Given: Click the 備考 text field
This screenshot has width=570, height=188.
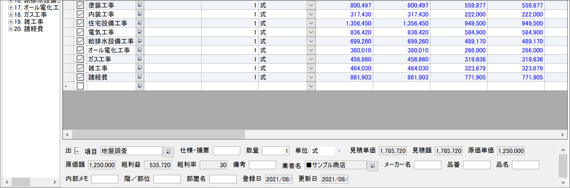Looking at the screenshot, I should 262,165.
